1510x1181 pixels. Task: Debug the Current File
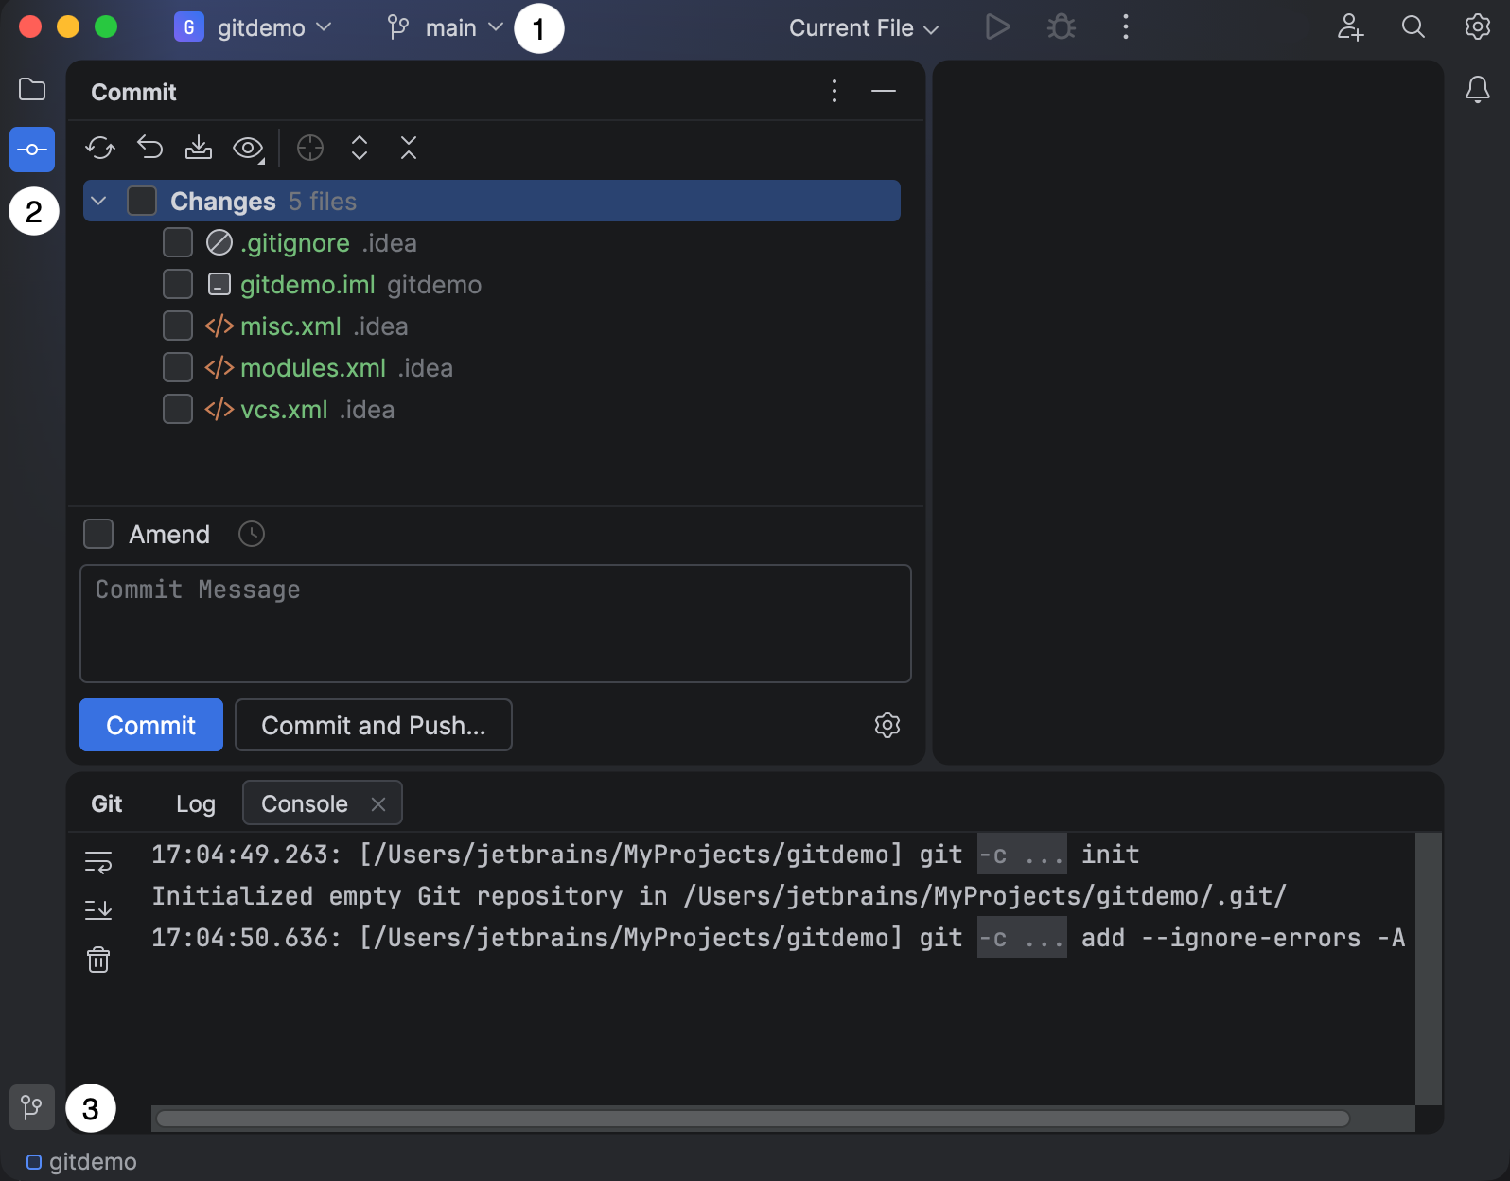pos(1062,26)
